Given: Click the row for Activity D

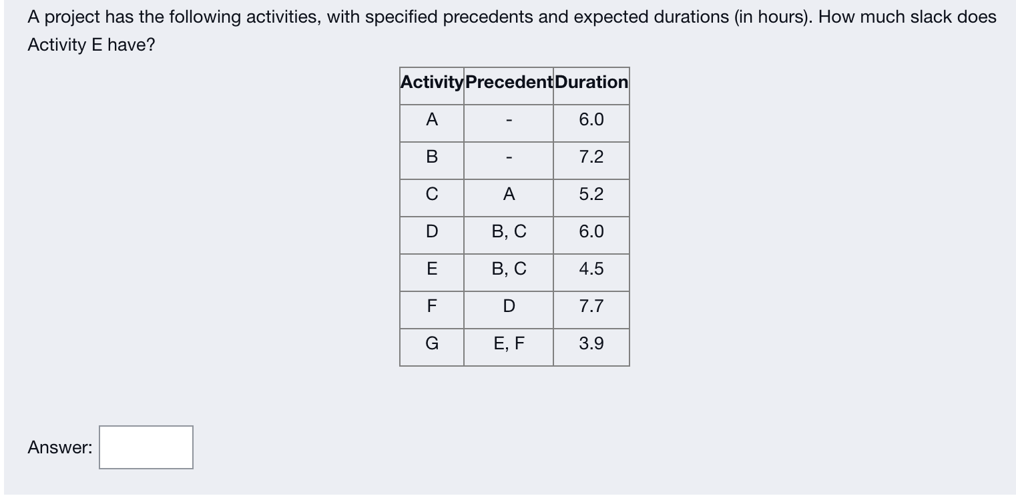Looking at the screenshot, I should (x=431, y=232).
